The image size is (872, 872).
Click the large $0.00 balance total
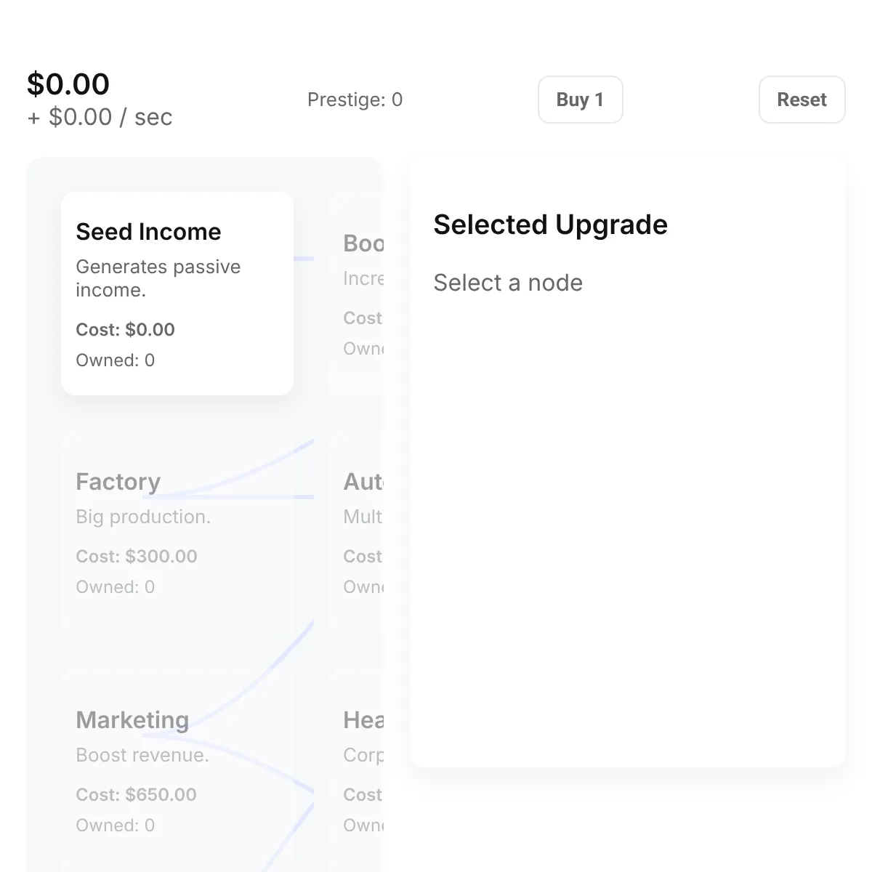pos(68,84)
